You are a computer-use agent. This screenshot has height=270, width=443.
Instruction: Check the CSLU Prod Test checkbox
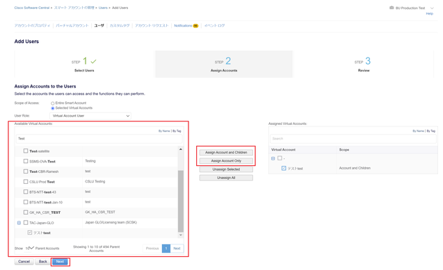26,181
